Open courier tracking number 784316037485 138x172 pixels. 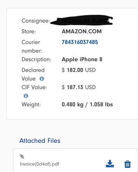coord(80,42)
